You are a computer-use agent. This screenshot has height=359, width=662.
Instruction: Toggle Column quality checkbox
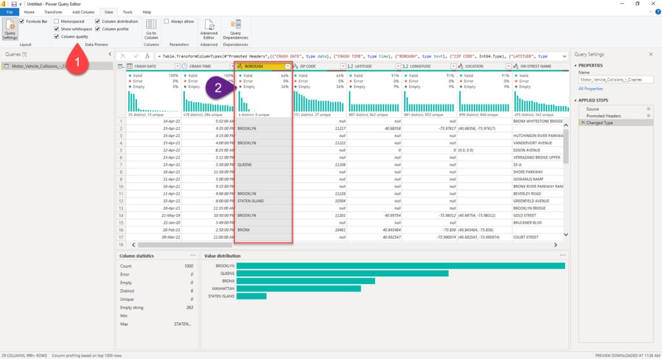tap(56, 36)
